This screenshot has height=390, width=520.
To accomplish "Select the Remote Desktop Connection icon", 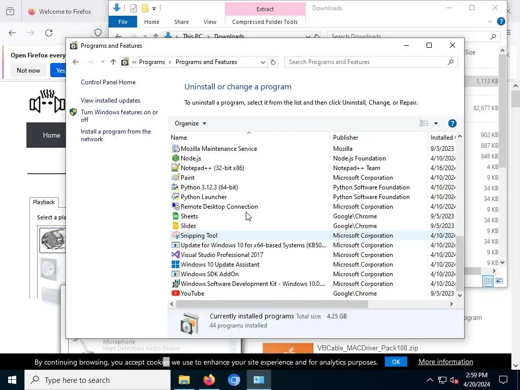I will 175,206.
